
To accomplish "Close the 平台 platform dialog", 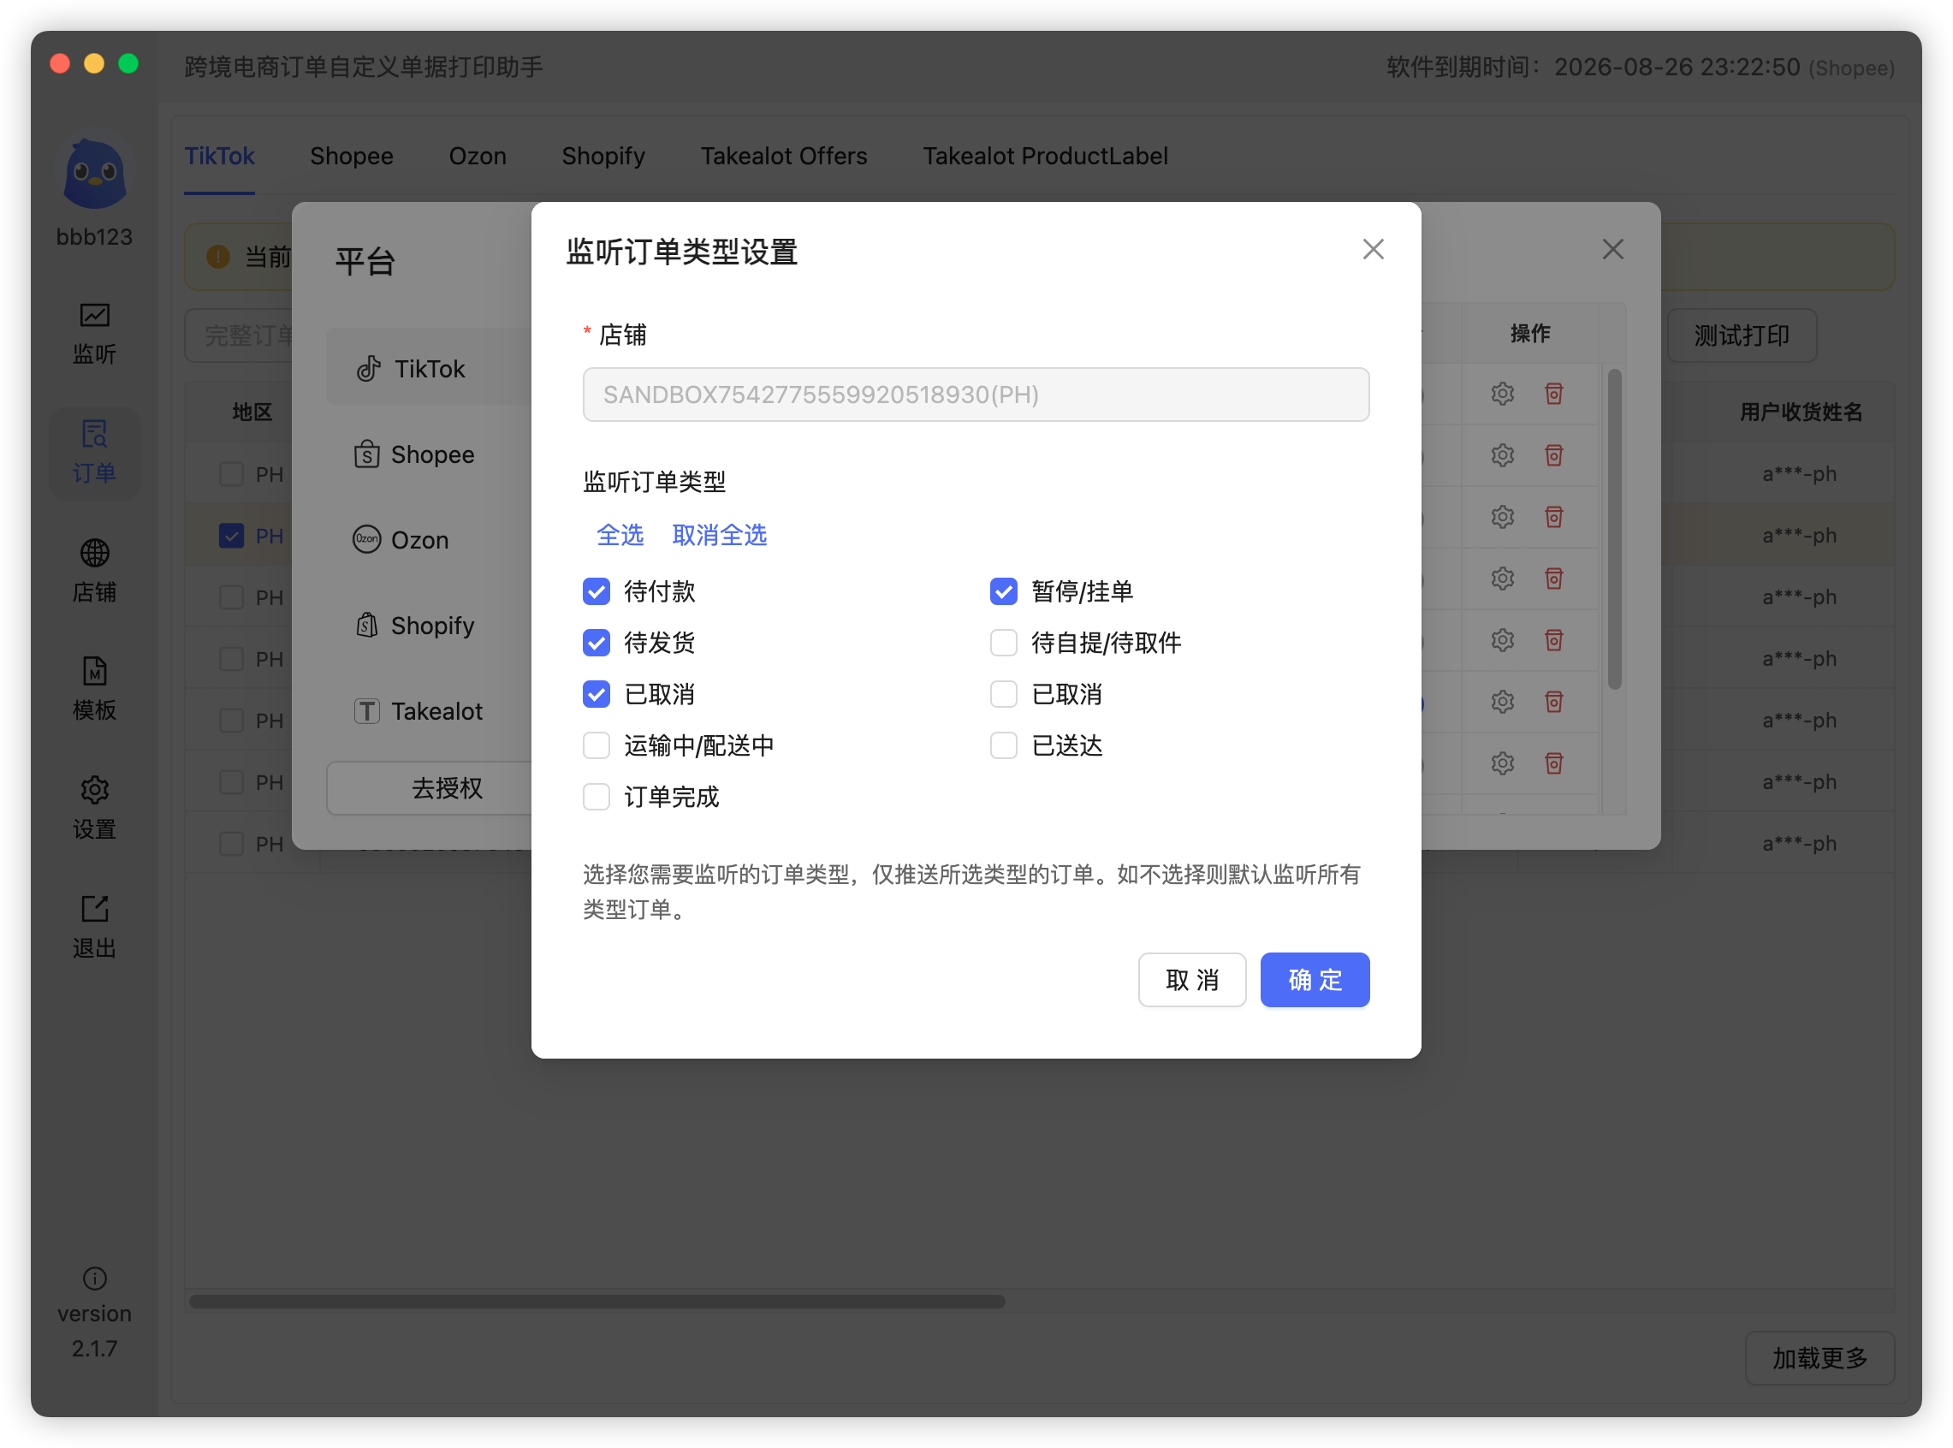I will point(1612,249).
